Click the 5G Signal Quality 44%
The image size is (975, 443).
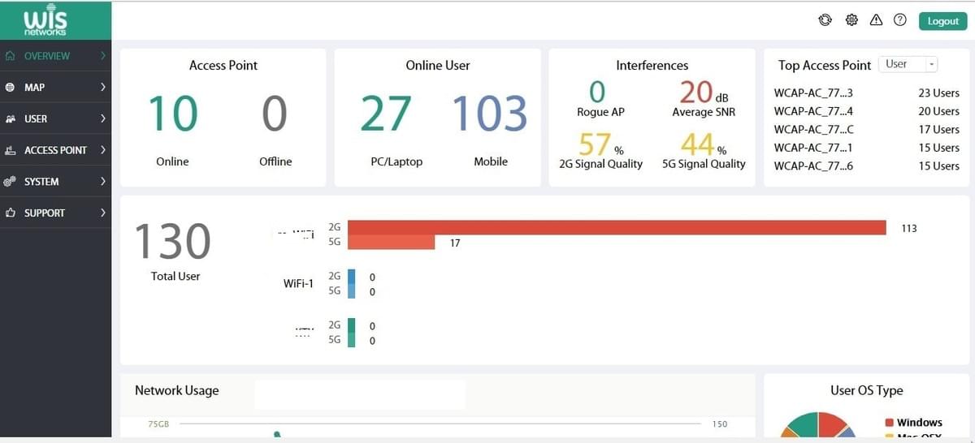pos(704,144)
